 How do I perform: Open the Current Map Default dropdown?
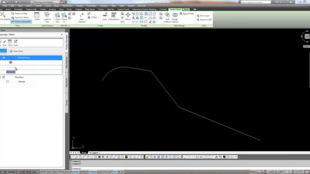click(35, 34)
